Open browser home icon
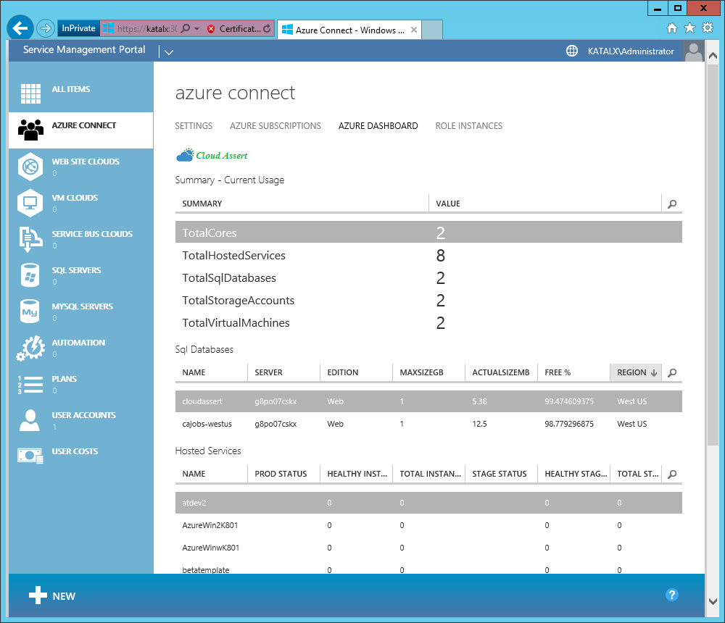 coord(672,28)
